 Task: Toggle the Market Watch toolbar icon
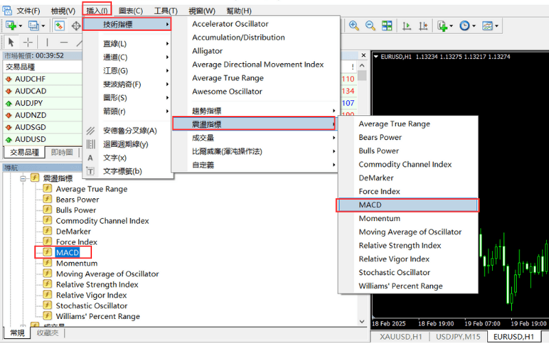59,25
